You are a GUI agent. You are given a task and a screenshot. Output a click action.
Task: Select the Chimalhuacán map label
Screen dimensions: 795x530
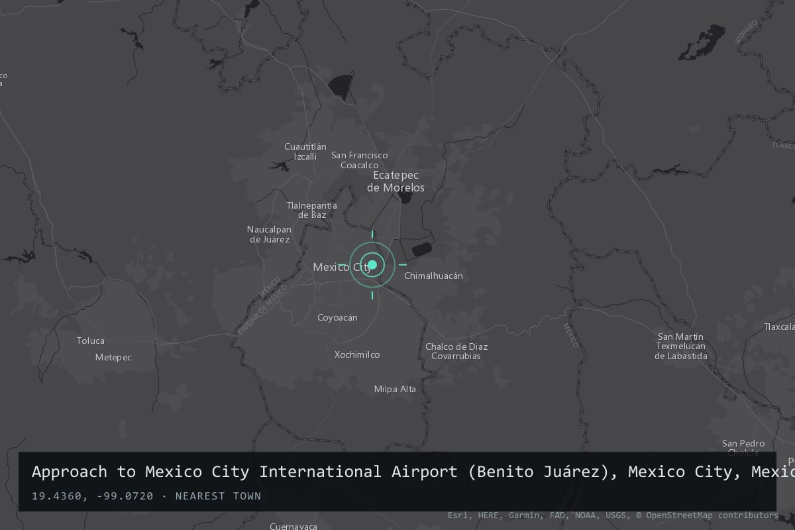pyautogui.click(x=433, y=276)
